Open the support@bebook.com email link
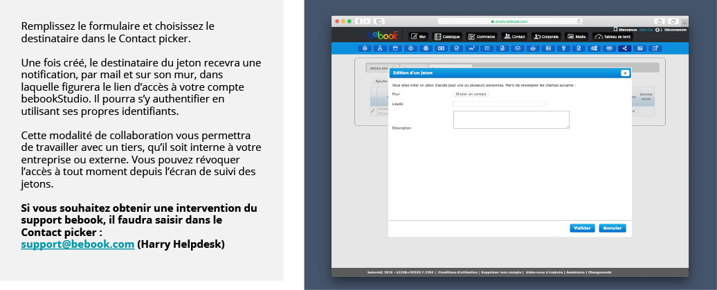Image resolution: width=717 pixels, height=290 pixels. tap(78, 244)
